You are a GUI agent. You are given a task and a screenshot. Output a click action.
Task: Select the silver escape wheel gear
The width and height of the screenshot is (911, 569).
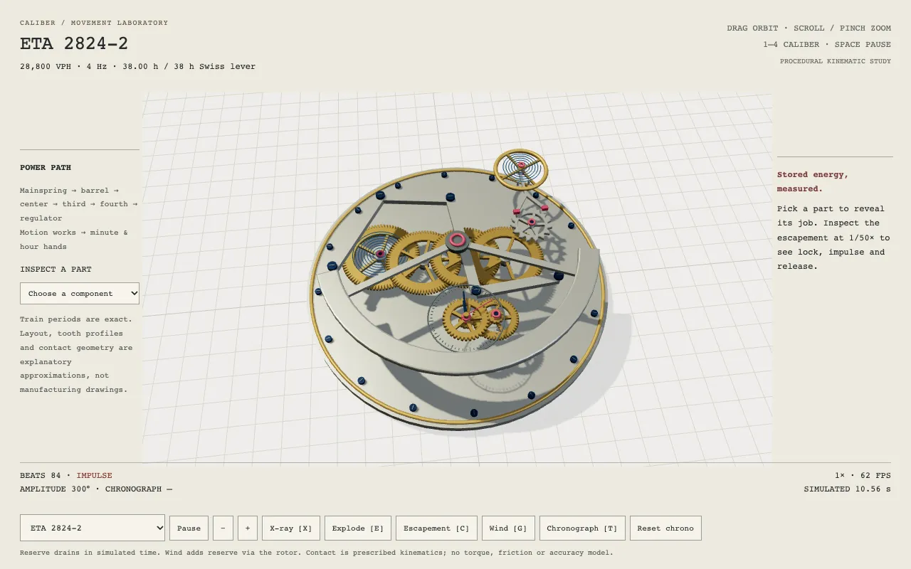coord(532,223)
